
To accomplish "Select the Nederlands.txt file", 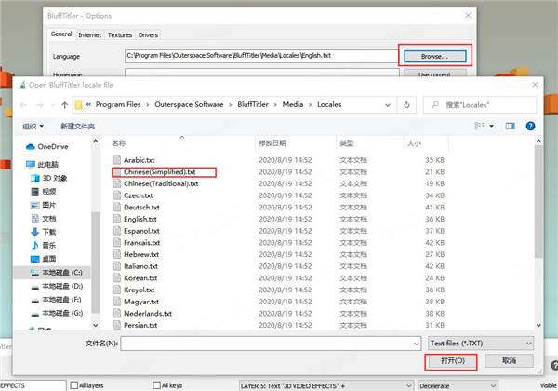I will 142,314.
